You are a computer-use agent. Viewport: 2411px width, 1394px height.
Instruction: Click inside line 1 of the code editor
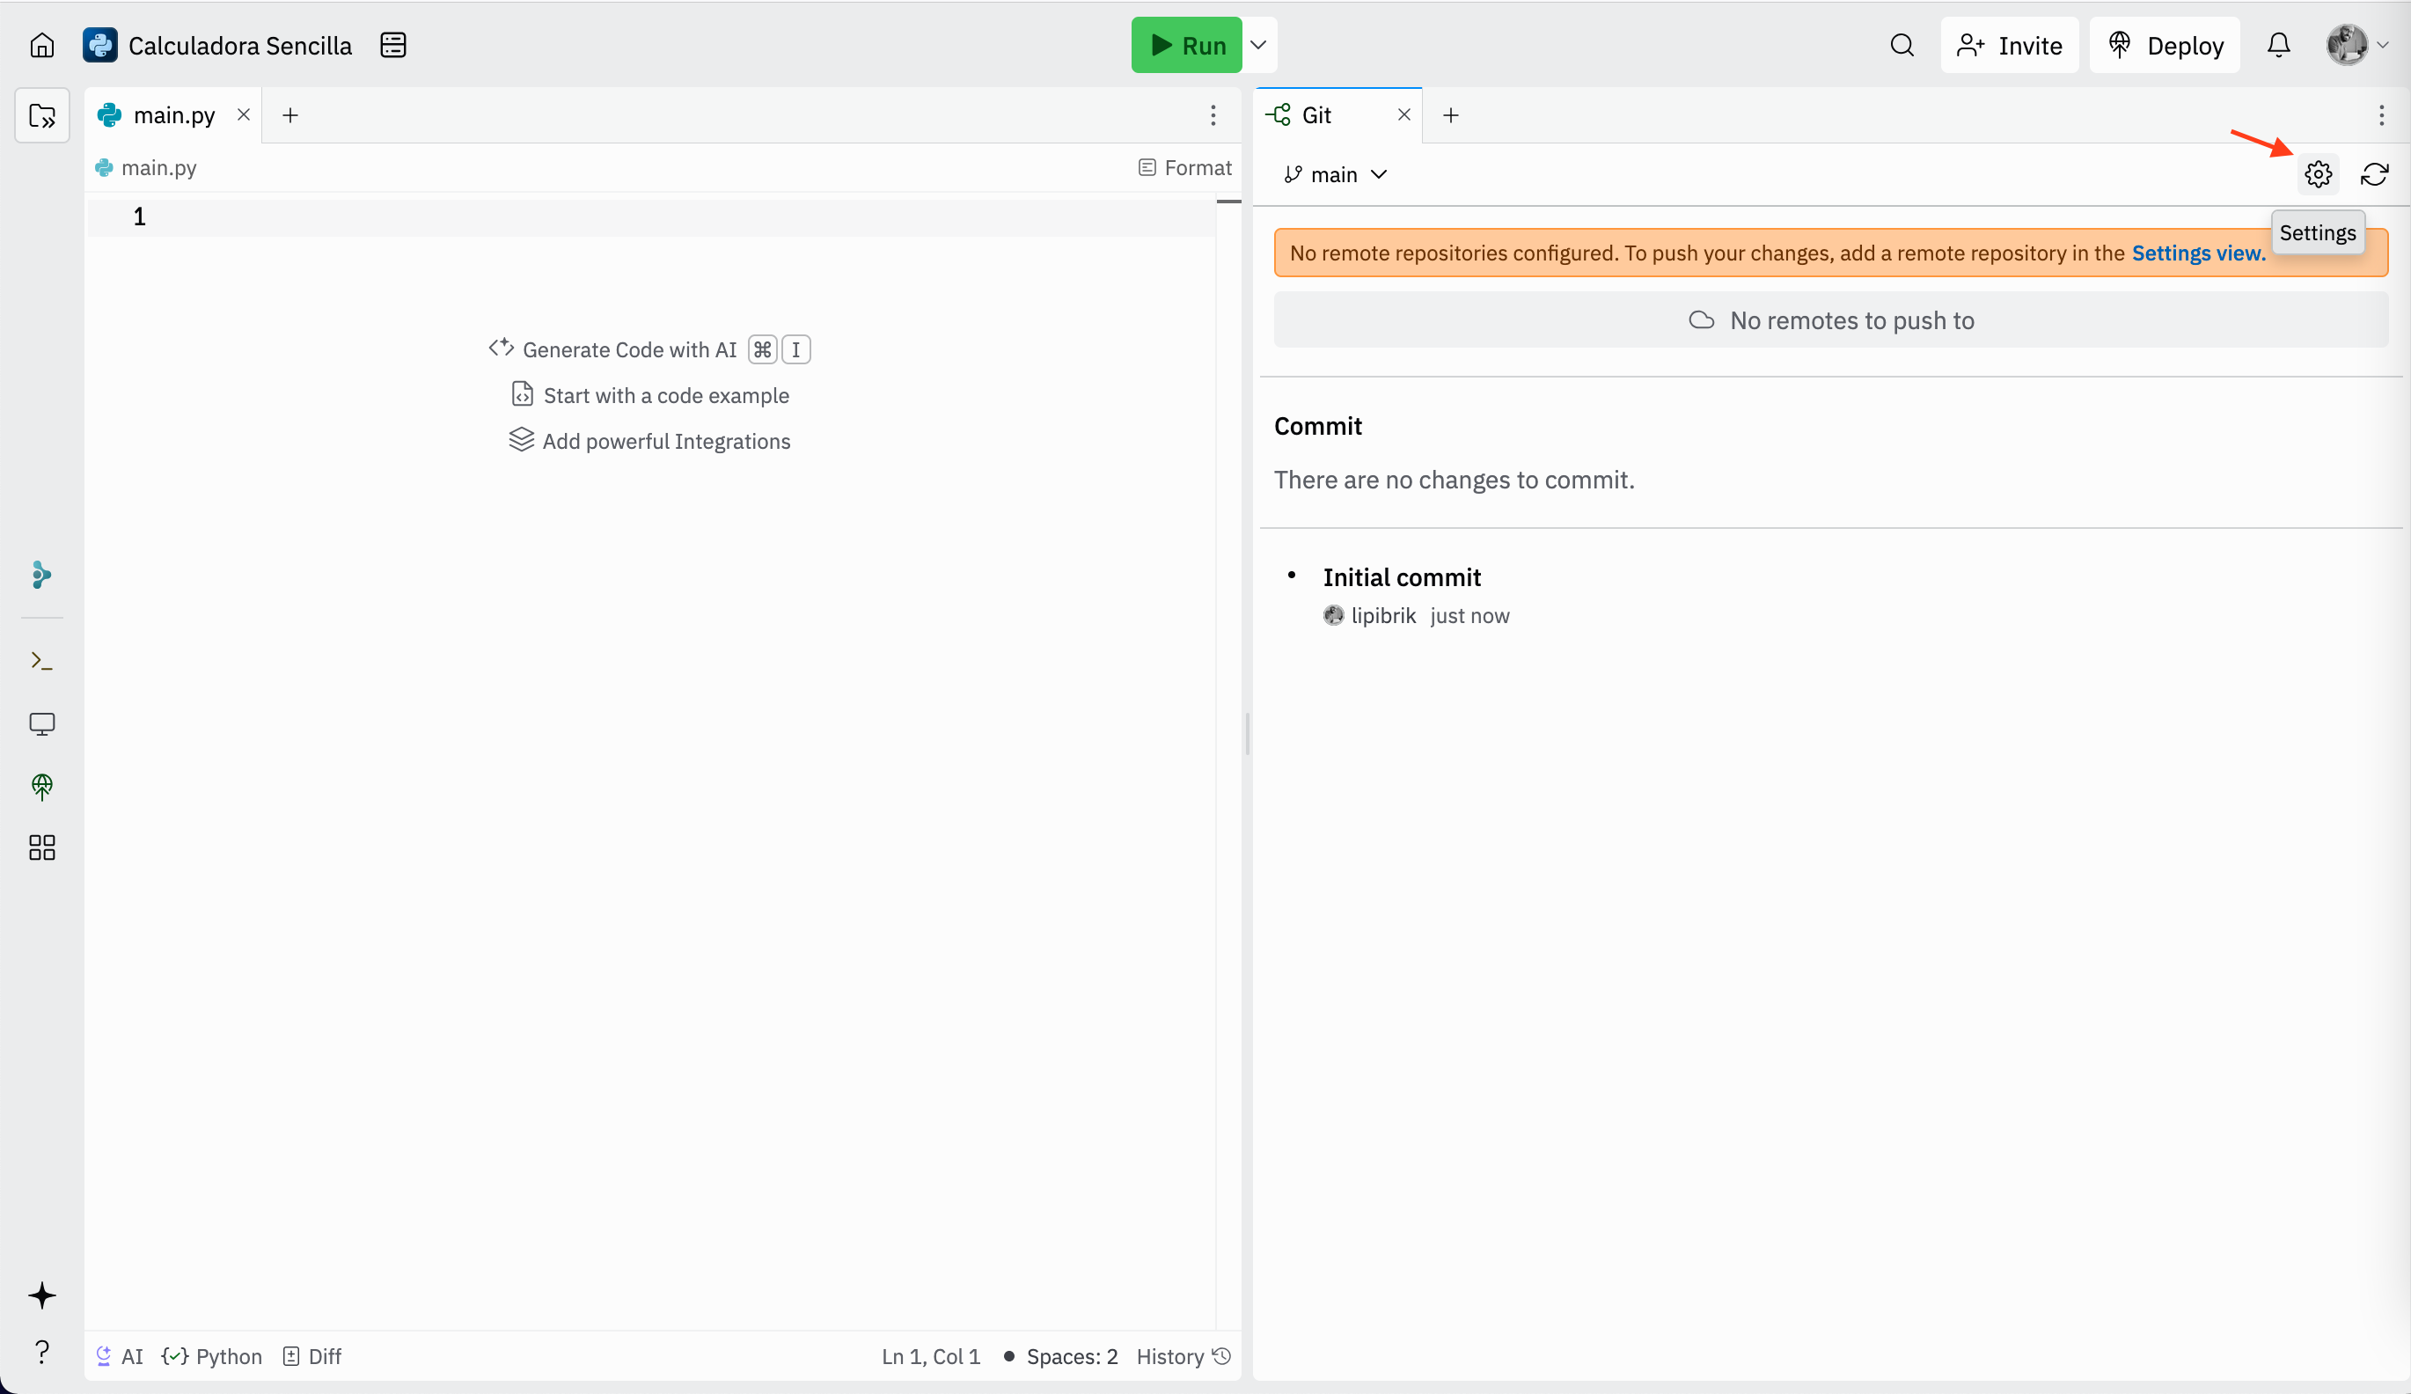coord(383,216)
